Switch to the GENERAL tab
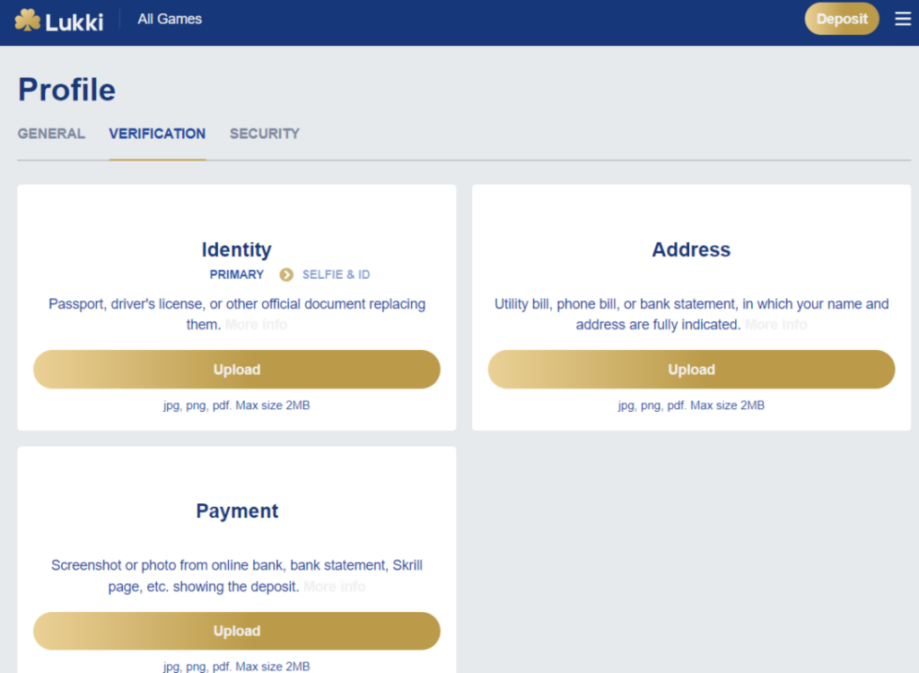The height and width of the screenshot is (673, 919). click(51, 134)
